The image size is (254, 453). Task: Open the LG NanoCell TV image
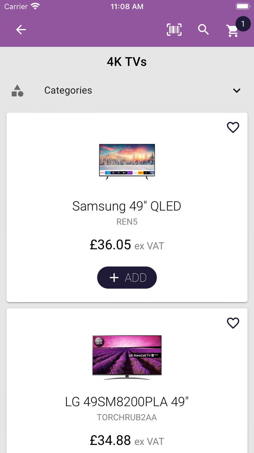(127, 357)
